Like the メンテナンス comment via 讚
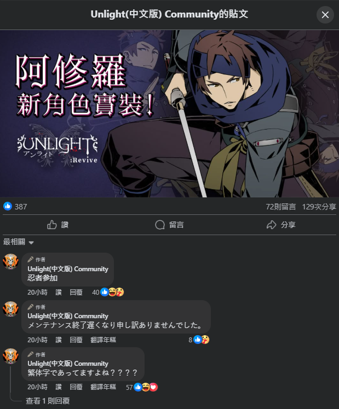This screenshot has width=339, height=409. [x=59, y=340]
